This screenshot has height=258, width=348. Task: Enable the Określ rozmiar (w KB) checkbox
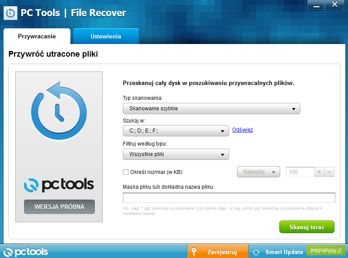point(125,172)
